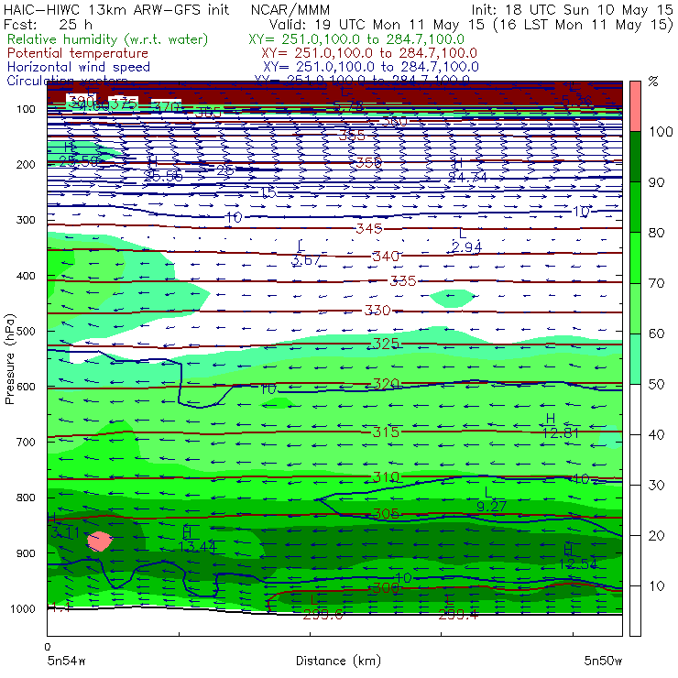Click the 500 hPa pressure axis label

[26, 332]
